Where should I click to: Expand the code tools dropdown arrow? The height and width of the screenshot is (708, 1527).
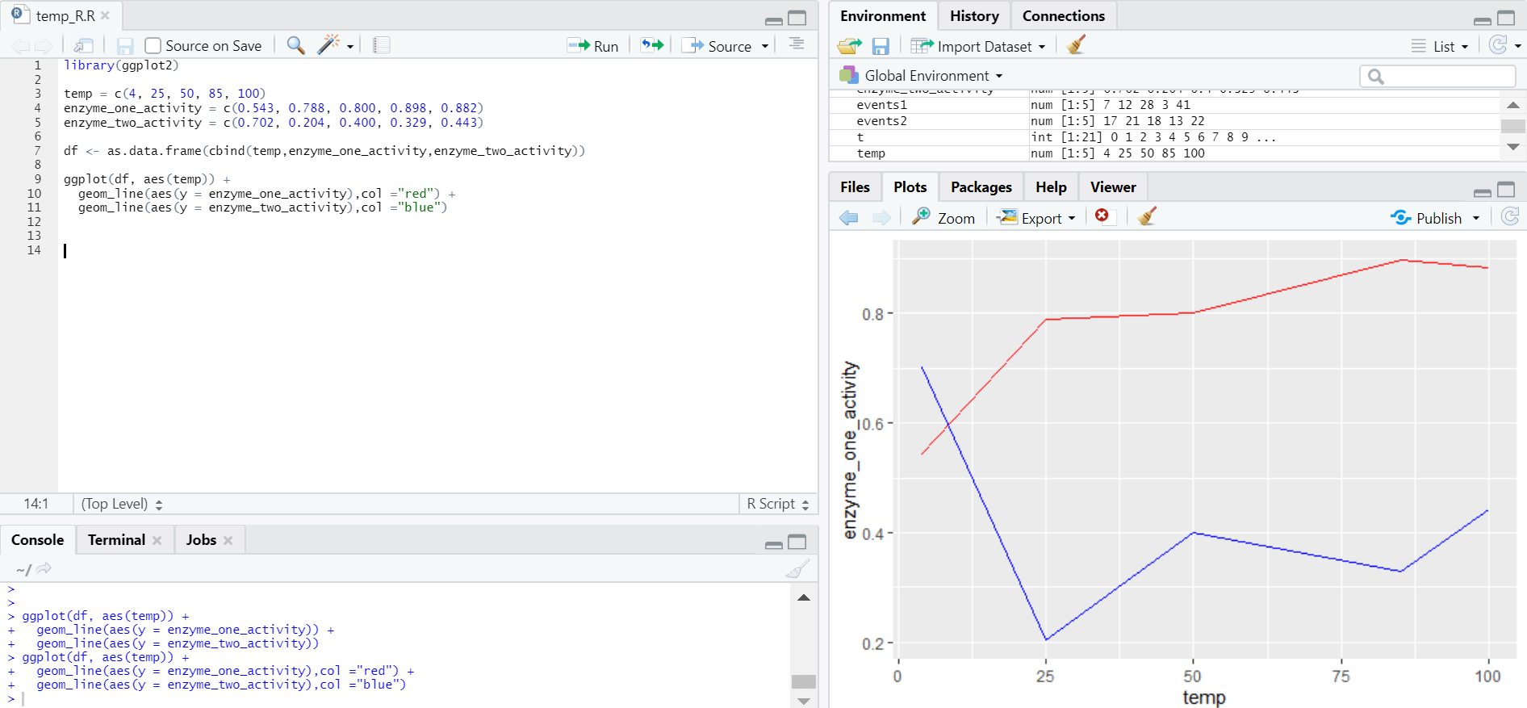point(350,47)
